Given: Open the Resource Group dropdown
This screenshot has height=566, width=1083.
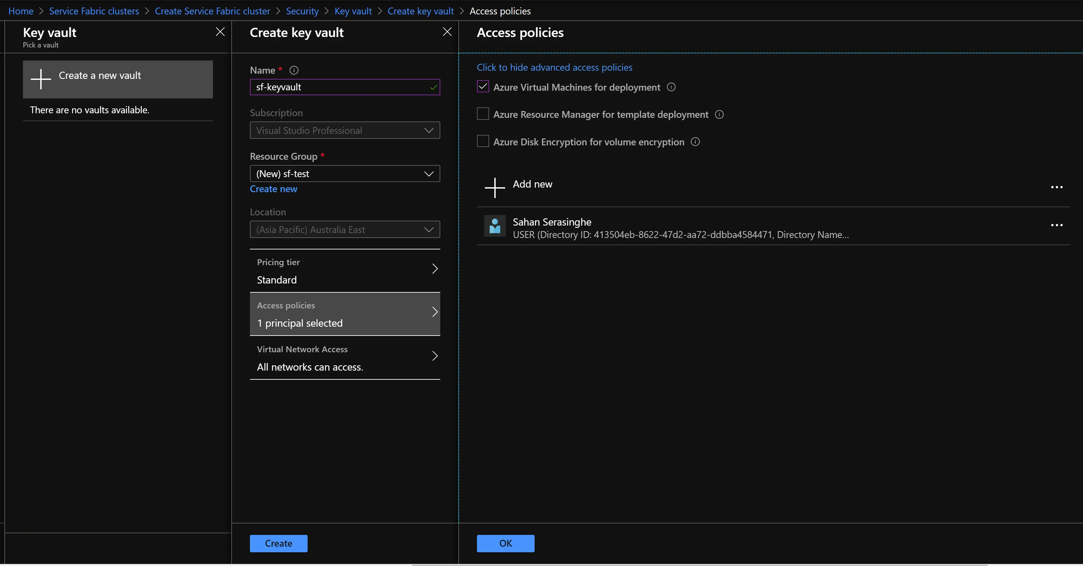Looking at the screenshot, I should (x=345, y=173).
